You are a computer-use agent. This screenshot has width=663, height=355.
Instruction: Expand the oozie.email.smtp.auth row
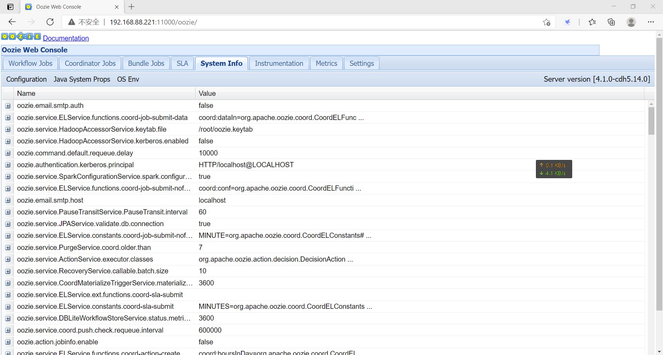8,106
